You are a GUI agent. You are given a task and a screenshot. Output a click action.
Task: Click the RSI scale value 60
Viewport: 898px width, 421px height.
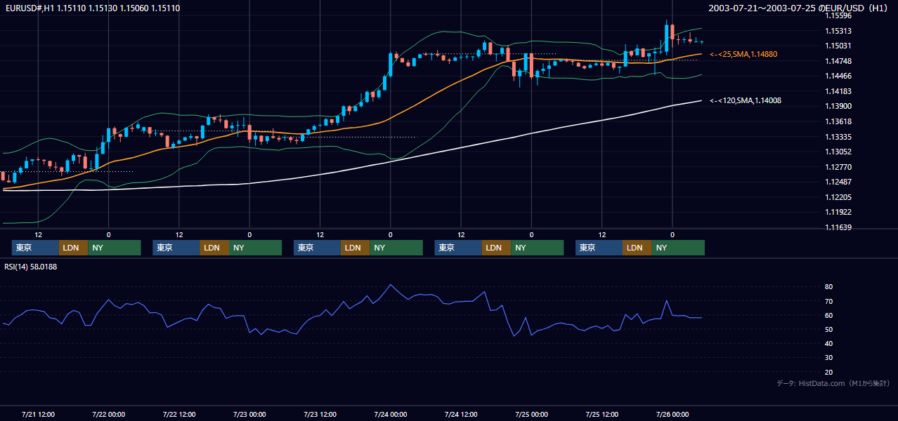828,315
